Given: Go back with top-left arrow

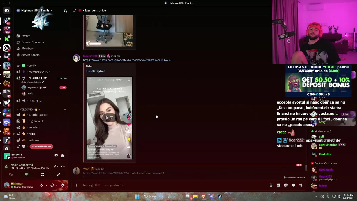Looking at the screenshot, I should (x=4, y=3).
